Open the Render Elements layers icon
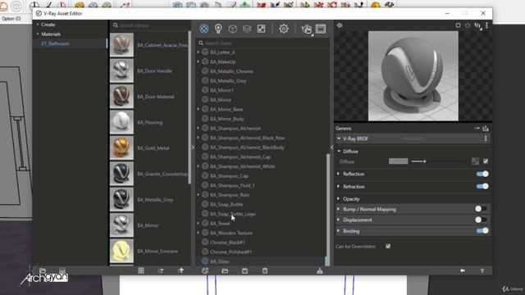 click(247, 29)
